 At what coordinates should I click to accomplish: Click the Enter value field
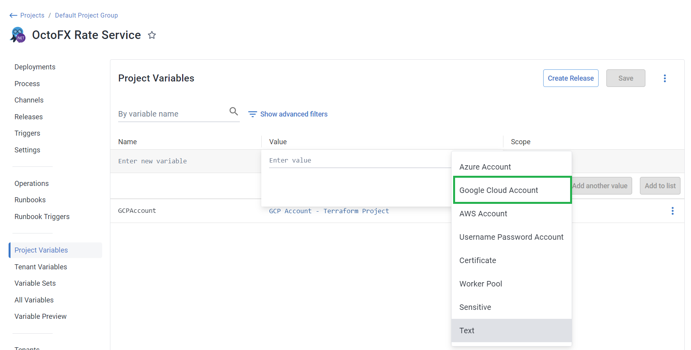point(360,161)
